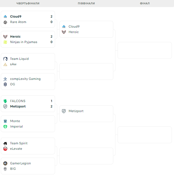The height and width of the screenshot is (176, 174).
Task: Click the eLevate team logo
Action: click(5, 149)
